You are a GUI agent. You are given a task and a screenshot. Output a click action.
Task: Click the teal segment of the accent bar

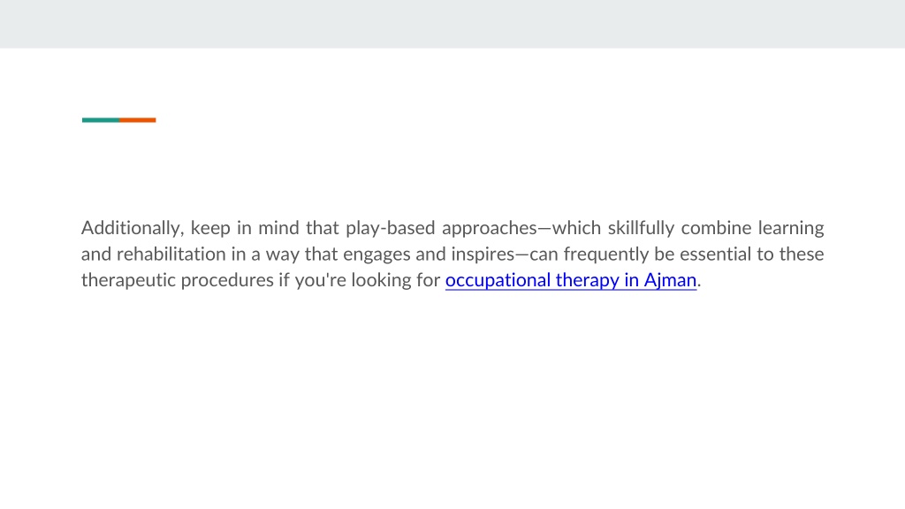pyautogui.click(x=101, y=120)
